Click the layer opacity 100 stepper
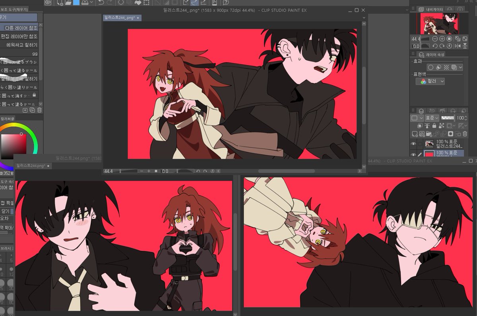This screenshot has width=477, height=316. pos(466,118)
